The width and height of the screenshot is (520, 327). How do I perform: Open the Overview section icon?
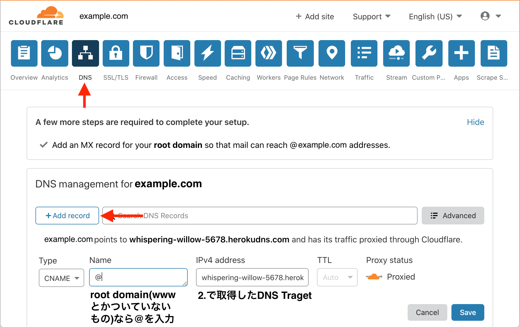24,53
